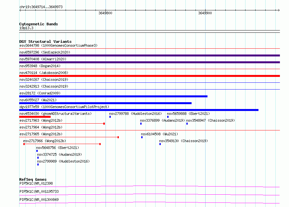
Task: Open variant nsv5970408 (Almarri2020) label
Action: pyautogui.click(x=43, y=59)
